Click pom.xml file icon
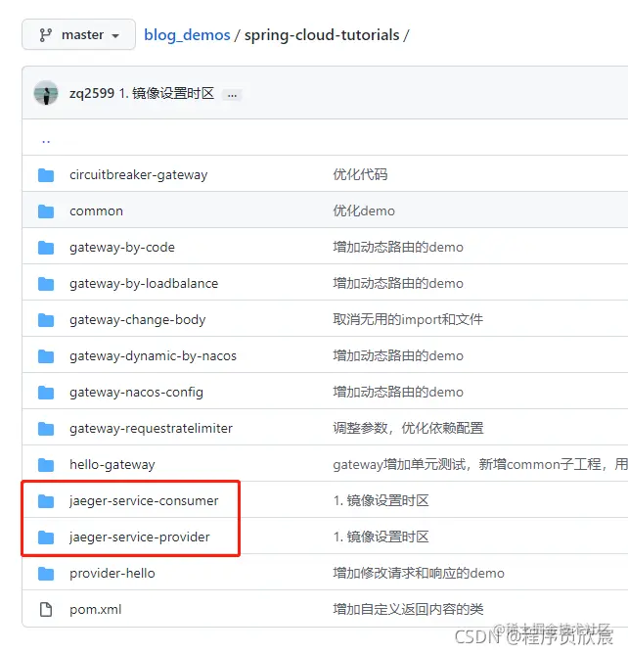 tap(46, 610)
